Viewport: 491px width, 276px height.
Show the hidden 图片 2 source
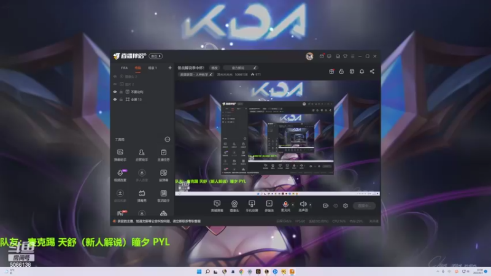tap(115, 84)
